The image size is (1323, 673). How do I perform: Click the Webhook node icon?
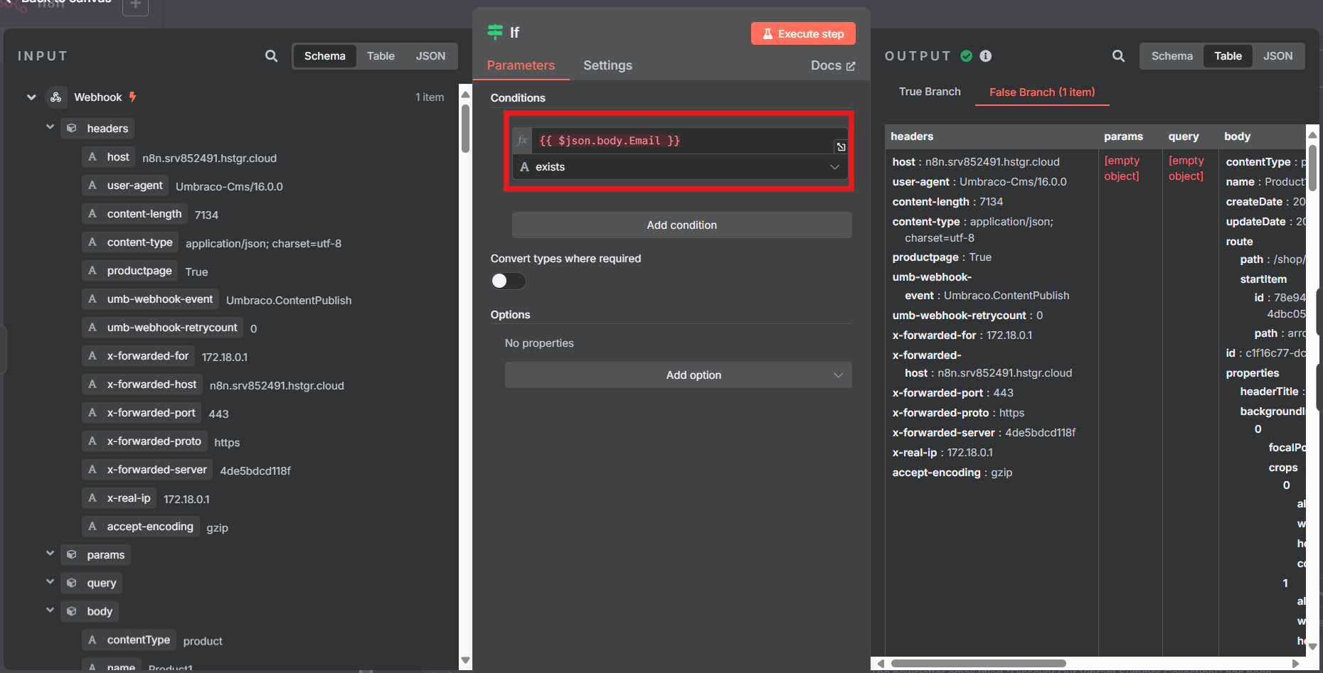[x=56, y=97]
